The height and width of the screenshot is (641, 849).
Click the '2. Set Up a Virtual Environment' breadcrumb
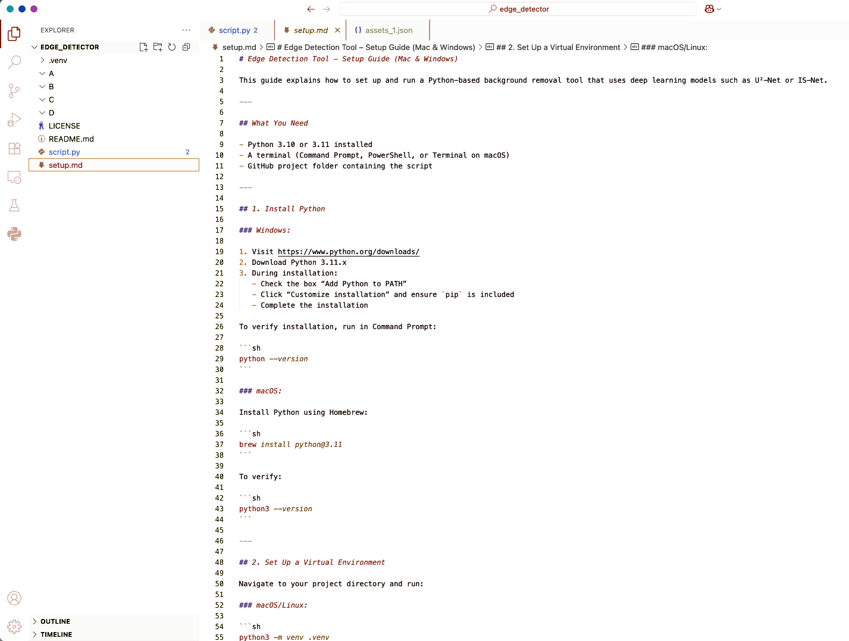click(553, 47)
